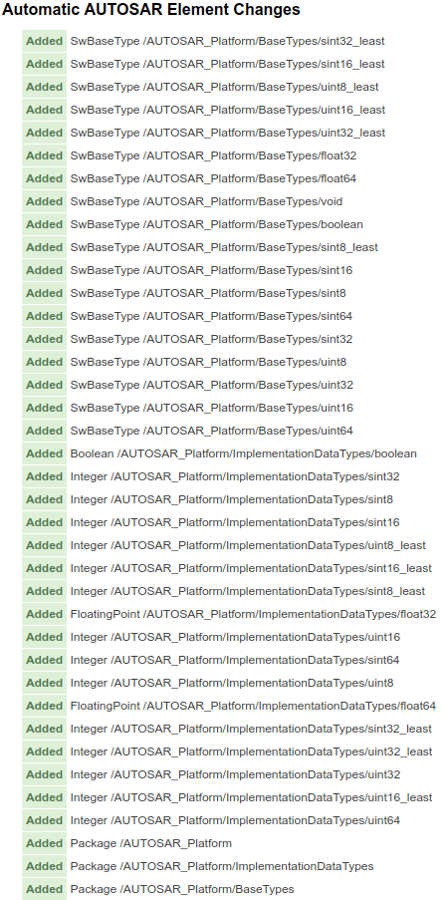Click the Automatic AUTOSAR Element Changes heading

[x=151, y=10]
